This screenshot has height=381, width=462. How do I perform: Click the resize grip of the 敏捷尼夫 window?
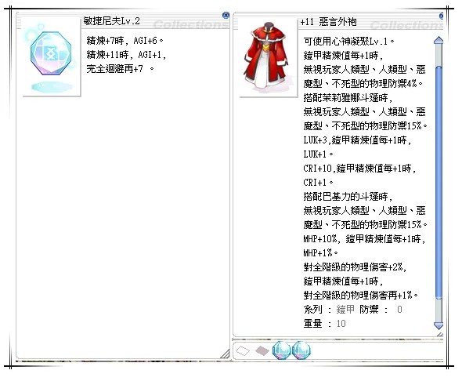(x=225, y=354)
